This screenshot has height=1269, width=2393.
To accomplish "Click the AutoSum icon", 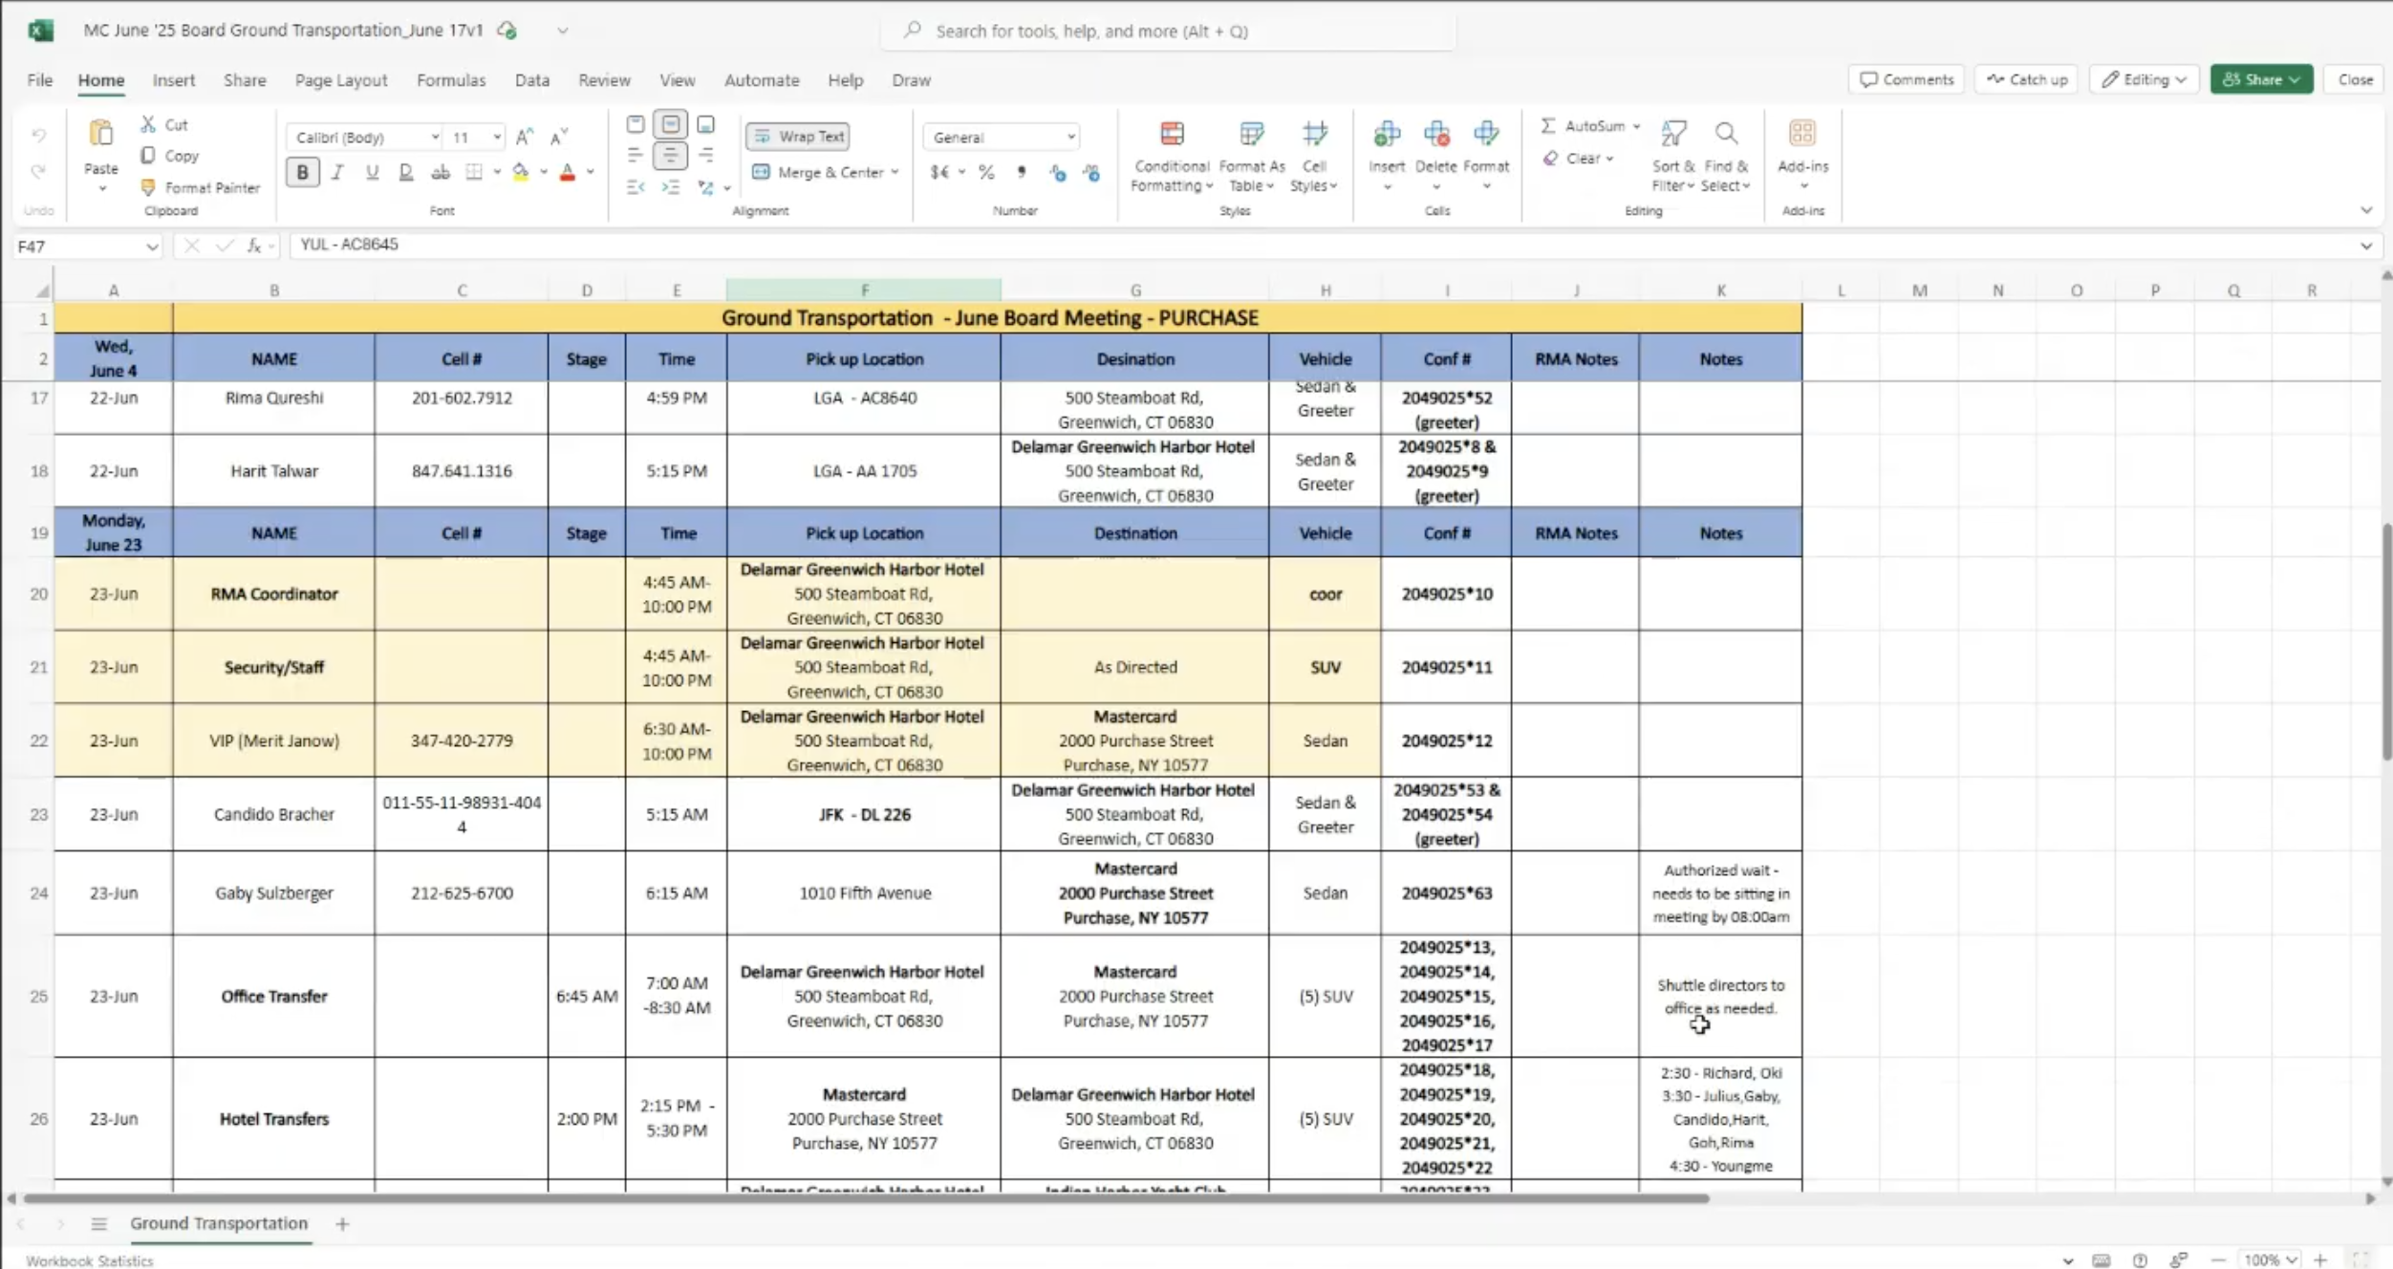I will click(1551, 125).
